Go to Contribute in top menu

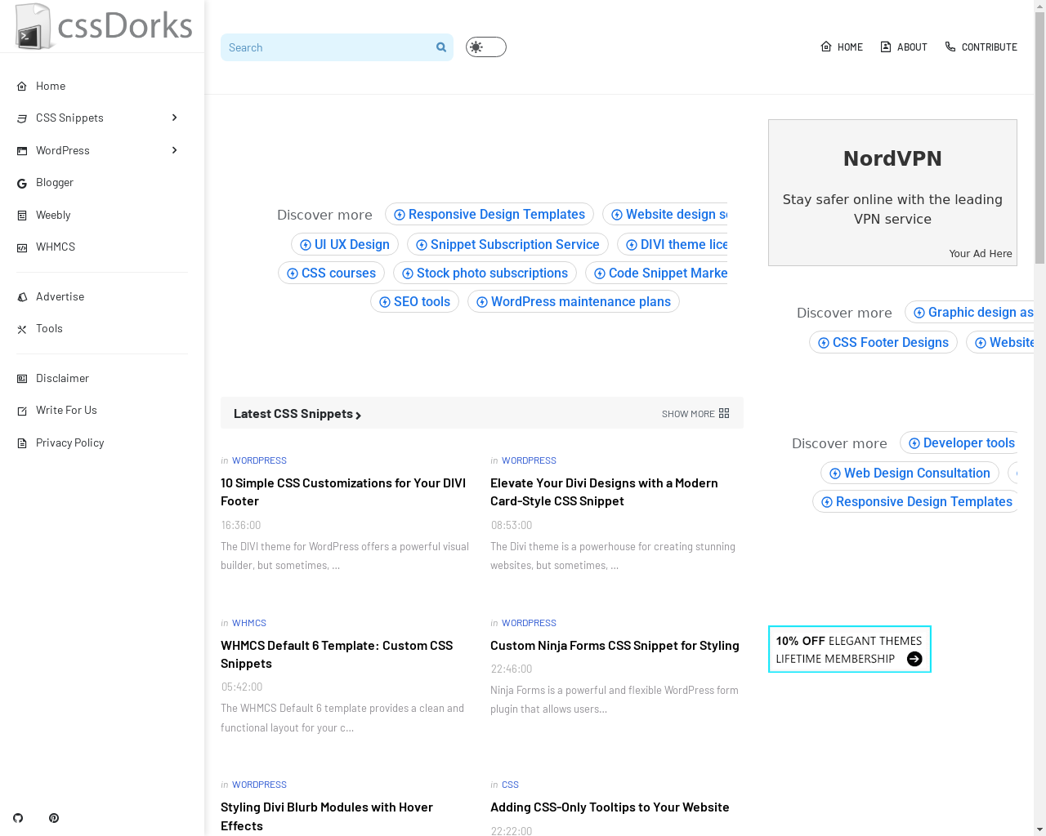[981, 47]
